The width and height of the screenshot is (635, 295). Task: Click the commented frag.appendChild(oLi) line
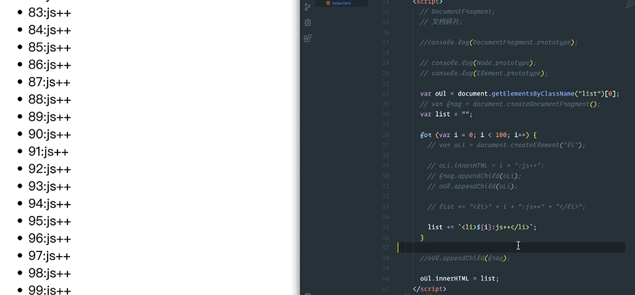pos(474,176)
